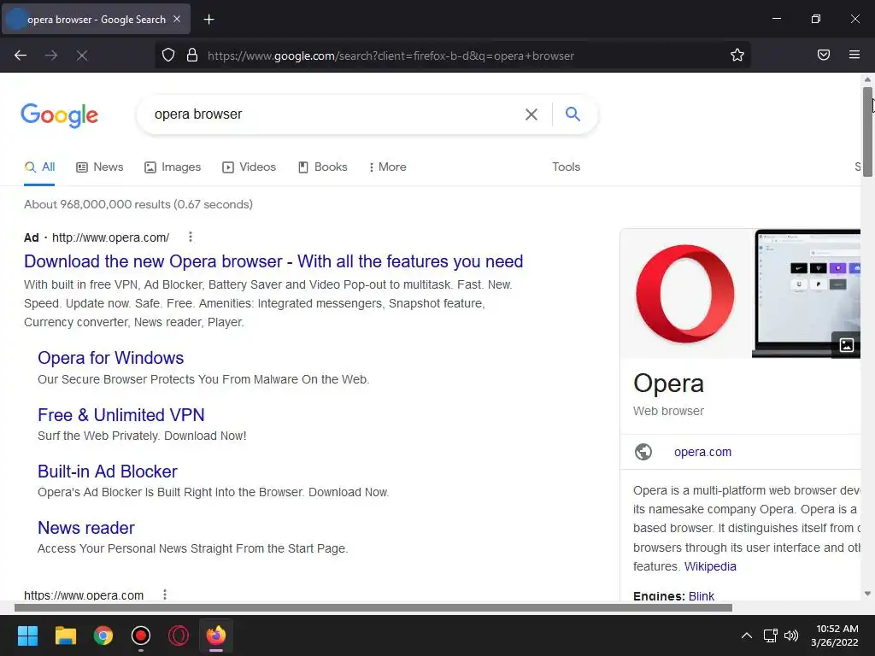The height and width of the screenshot is (656, 875).
Task: Focus the Google search input field
Action: click(335, 114)
